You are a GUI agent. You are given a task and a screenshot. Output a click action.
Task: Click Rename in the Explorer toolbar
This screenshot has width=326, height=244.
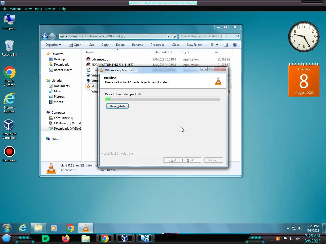point(138,45)
